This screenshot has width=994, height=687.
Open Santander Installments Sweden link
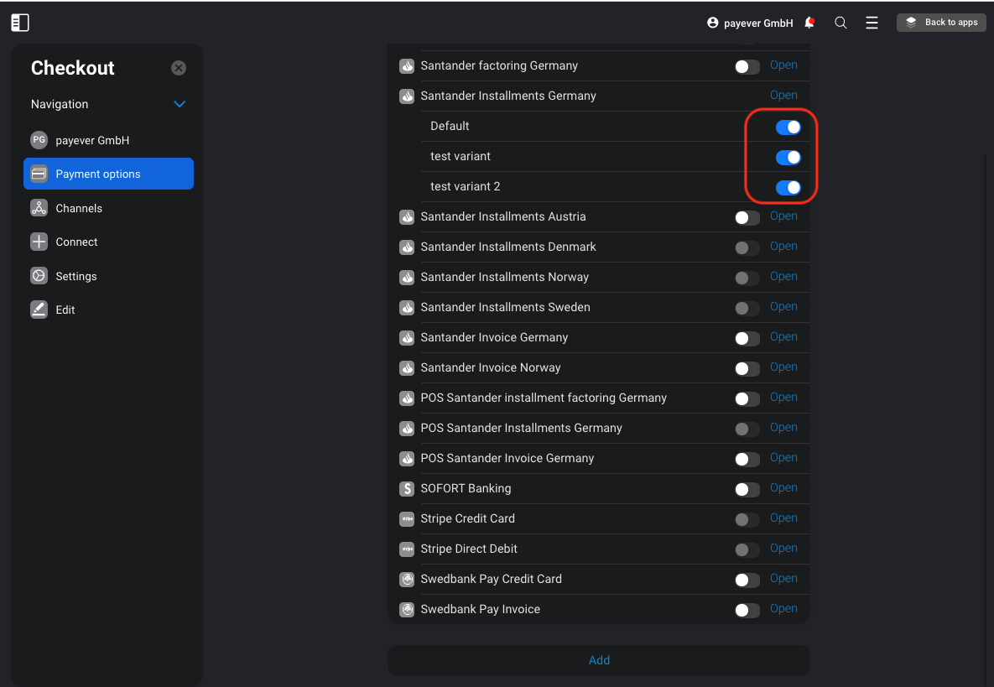tap(783, 306)
